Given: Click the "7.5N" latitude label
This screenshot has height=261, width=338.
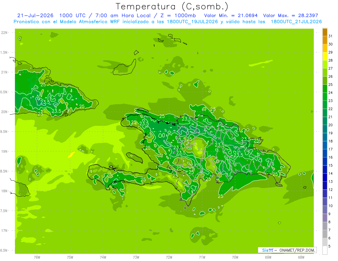Looking at the screenshot, I should click(4, 211).
